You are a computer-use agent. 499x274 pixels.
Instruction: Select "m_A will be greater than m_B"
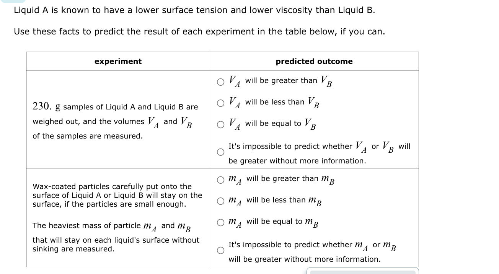click(x=220, y=179)
